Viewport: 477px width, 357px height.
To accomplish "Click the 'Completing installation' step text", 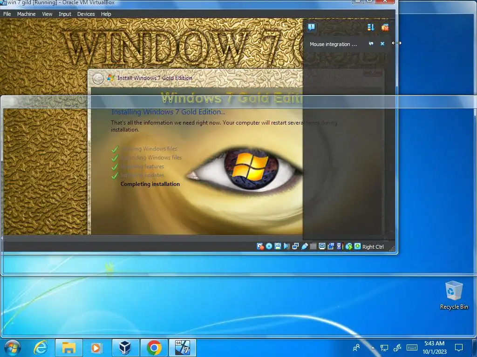I will click(x=150, y=184).
